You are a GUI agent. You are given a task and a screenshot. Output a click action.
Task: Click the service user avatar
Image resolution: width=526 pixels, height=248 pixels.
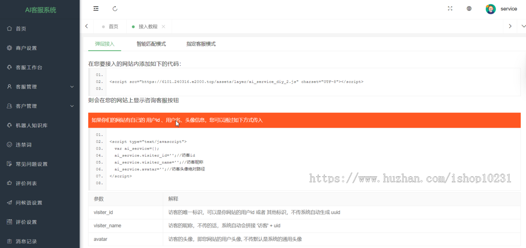pyautogui.click(x=490, y=9)
